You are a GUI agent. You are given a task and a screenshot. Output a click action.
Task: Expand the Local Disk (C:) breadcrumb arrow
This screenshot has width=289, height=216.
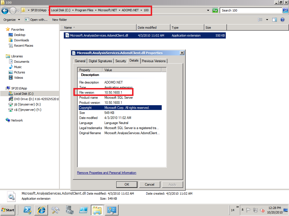coord(73,10)
